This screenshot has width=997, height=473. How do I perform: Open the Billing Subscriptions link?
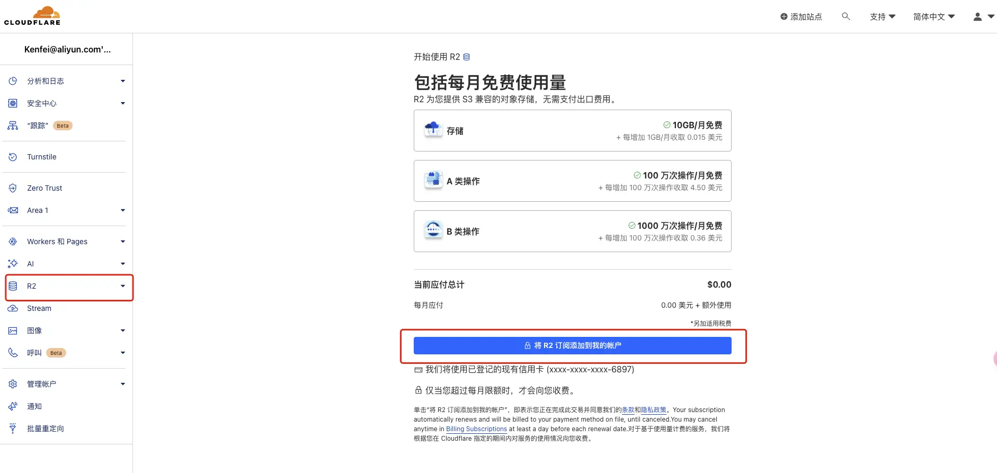[x=476, y=429]
